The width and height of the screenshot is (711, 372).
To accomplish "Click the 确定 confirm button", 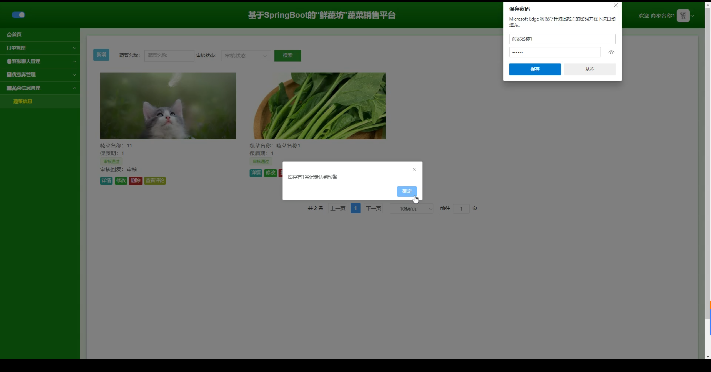I will pos(407,191).
